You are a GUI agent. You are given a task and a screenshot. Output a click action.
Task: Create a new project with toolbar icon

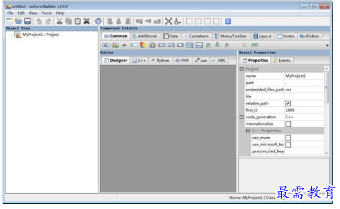click(x=9, y=21)
